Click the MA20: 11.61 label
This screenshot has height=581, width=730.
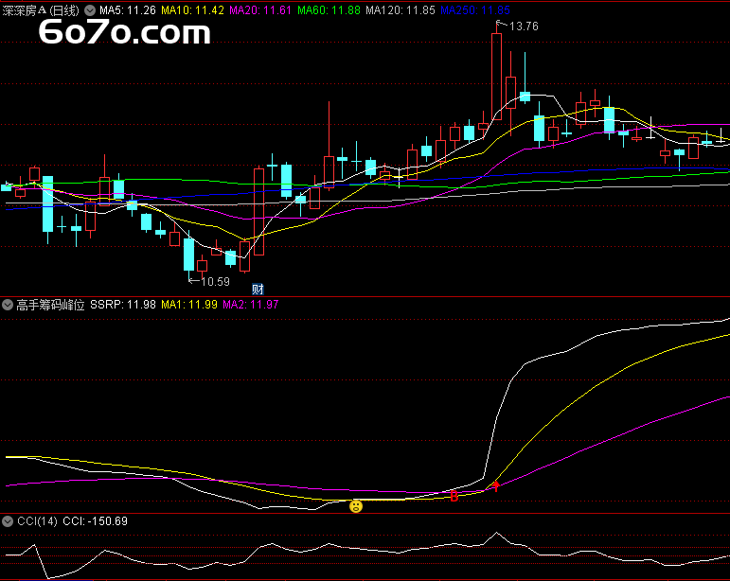[260, 10]
